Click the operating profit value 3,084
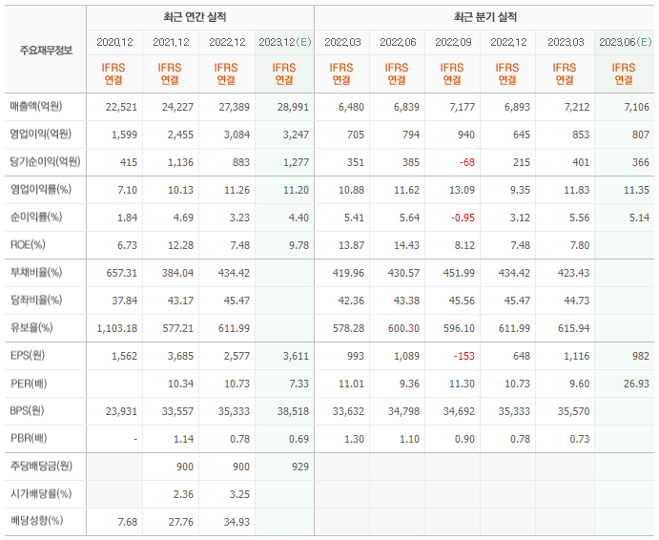The height and width of the screenshot is (540, 659). point(237,135)
